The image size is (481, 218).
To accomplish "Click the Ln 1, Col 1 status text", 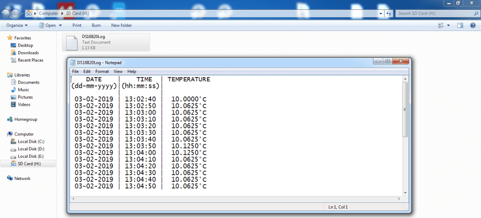I will click(338, 207).
